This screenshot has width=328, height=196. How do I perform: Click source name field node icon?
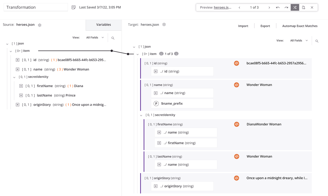pos(18,69)
